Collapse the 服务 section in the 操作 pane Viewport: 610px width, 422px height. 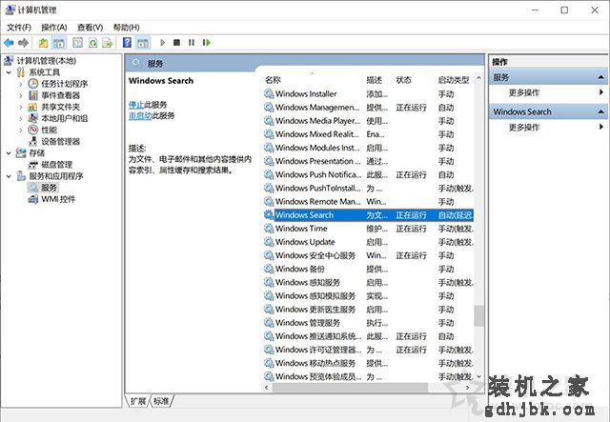click(x=600, y=77)
